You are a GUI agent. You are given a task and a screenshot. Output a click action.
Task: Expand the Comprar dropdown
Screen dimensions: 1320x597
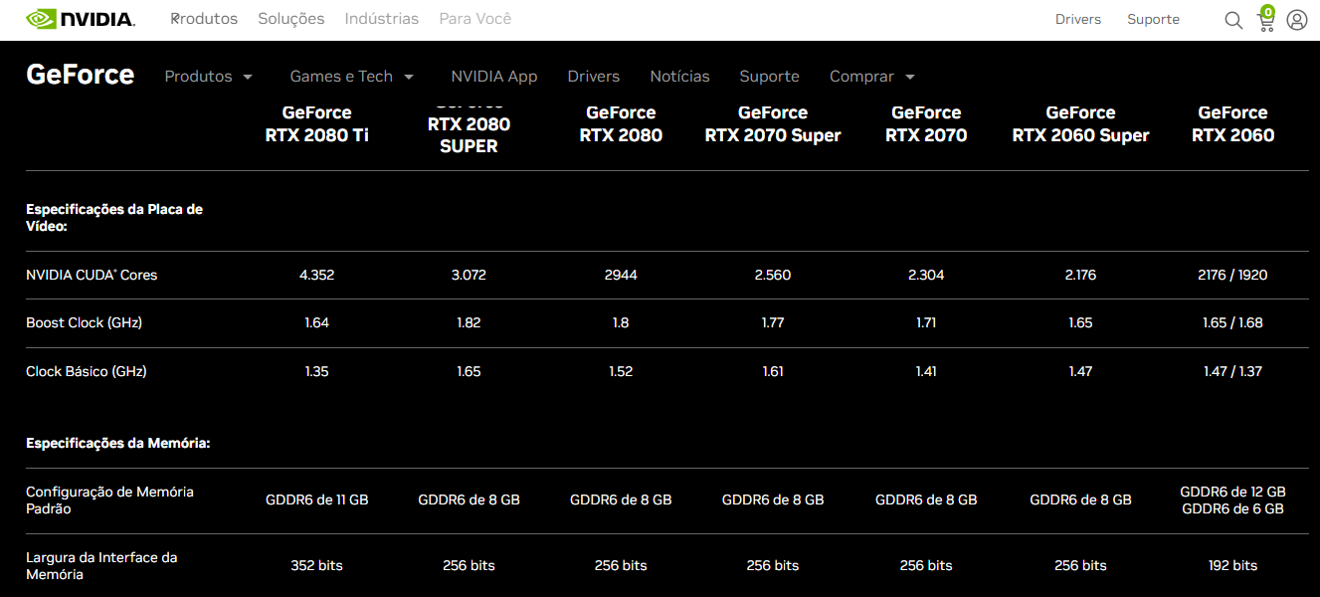click(872, 77)
